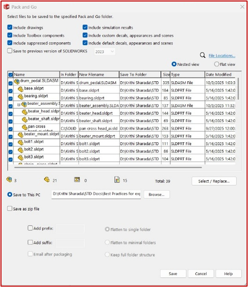The height and width of the screenshot is (287, 248).
Task: Click the beater_assembly assembly icon
Action: click(x=24, y=104)
